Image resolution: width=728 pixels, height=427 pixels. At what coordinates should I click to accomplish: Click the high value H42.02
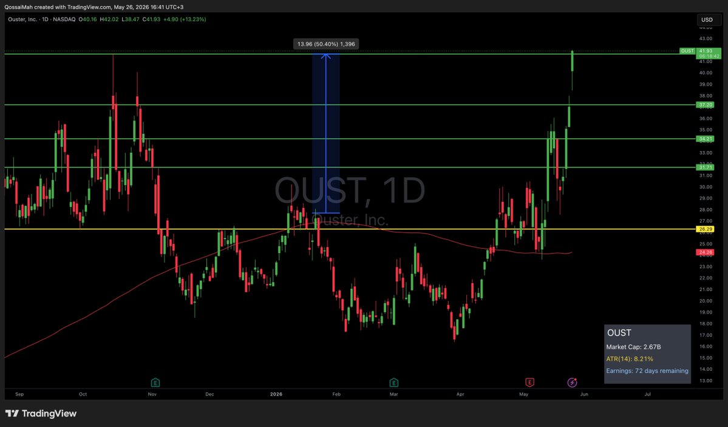pos(109,19)
